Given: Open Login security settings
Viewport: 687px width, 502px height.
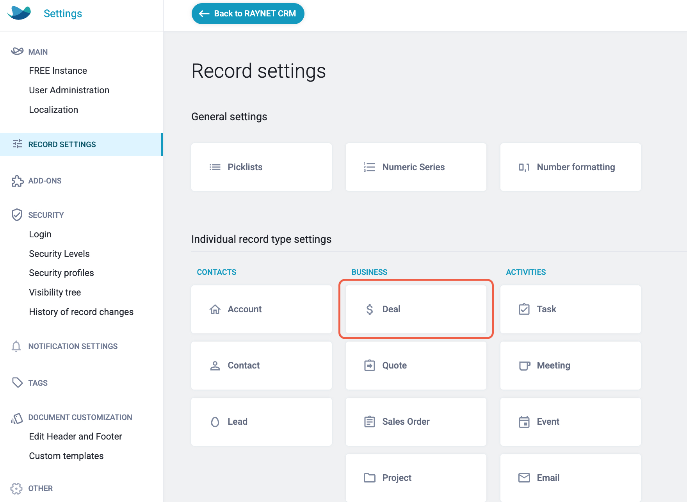Looking at the screenshot, I should 40,234.
